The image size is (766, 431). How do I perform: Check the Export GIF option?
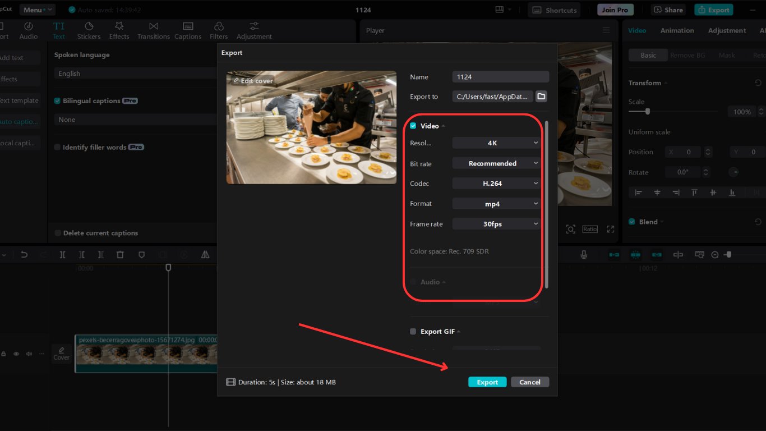(413, 331)
